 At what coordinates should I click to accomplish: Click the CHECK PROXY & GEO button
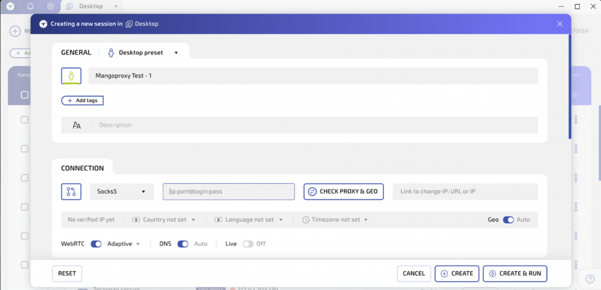(343, 191)
